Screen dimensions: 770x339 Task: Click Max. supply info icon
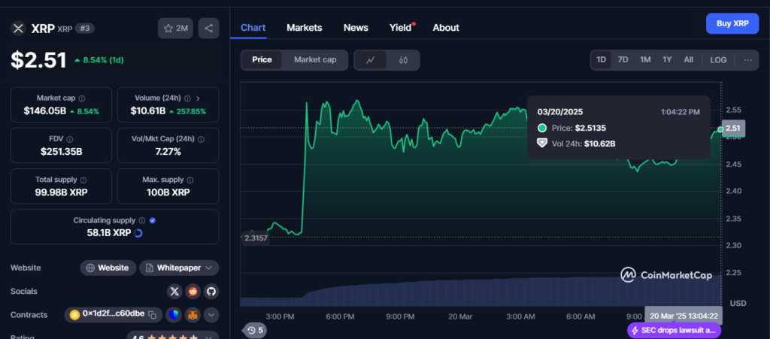[x=190, y=180]
